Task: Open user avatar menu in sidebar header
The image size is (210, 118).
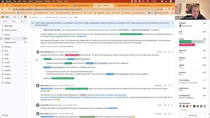Action: click(x=25, y=17)
